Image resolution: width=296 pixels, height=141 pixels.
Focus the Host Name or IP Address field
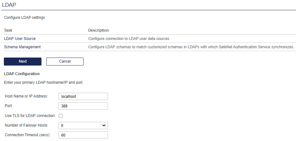tap(83, 97)
